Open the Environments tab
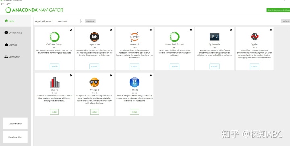 coord(15,33)
